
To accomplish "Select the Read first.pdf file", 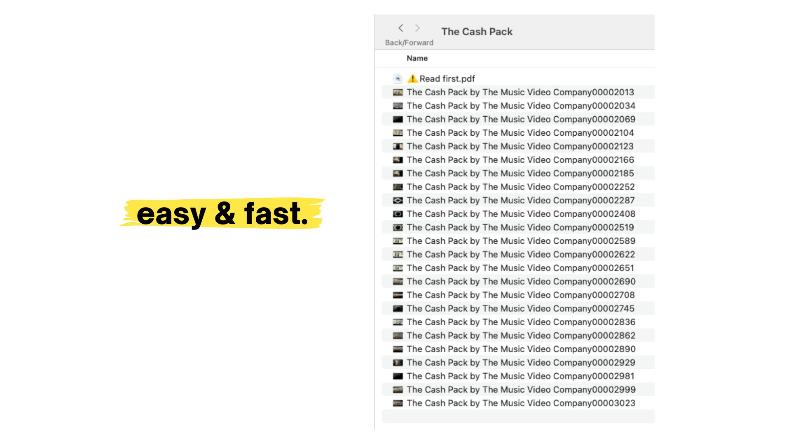I will click(x=447, y=79).
